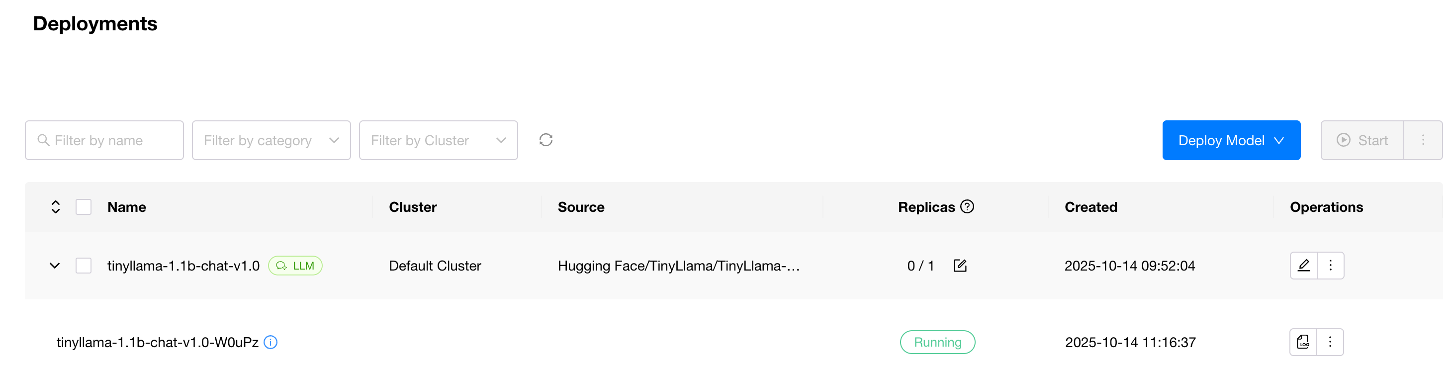Open the Filter by category dropdown

coord(271,140)
